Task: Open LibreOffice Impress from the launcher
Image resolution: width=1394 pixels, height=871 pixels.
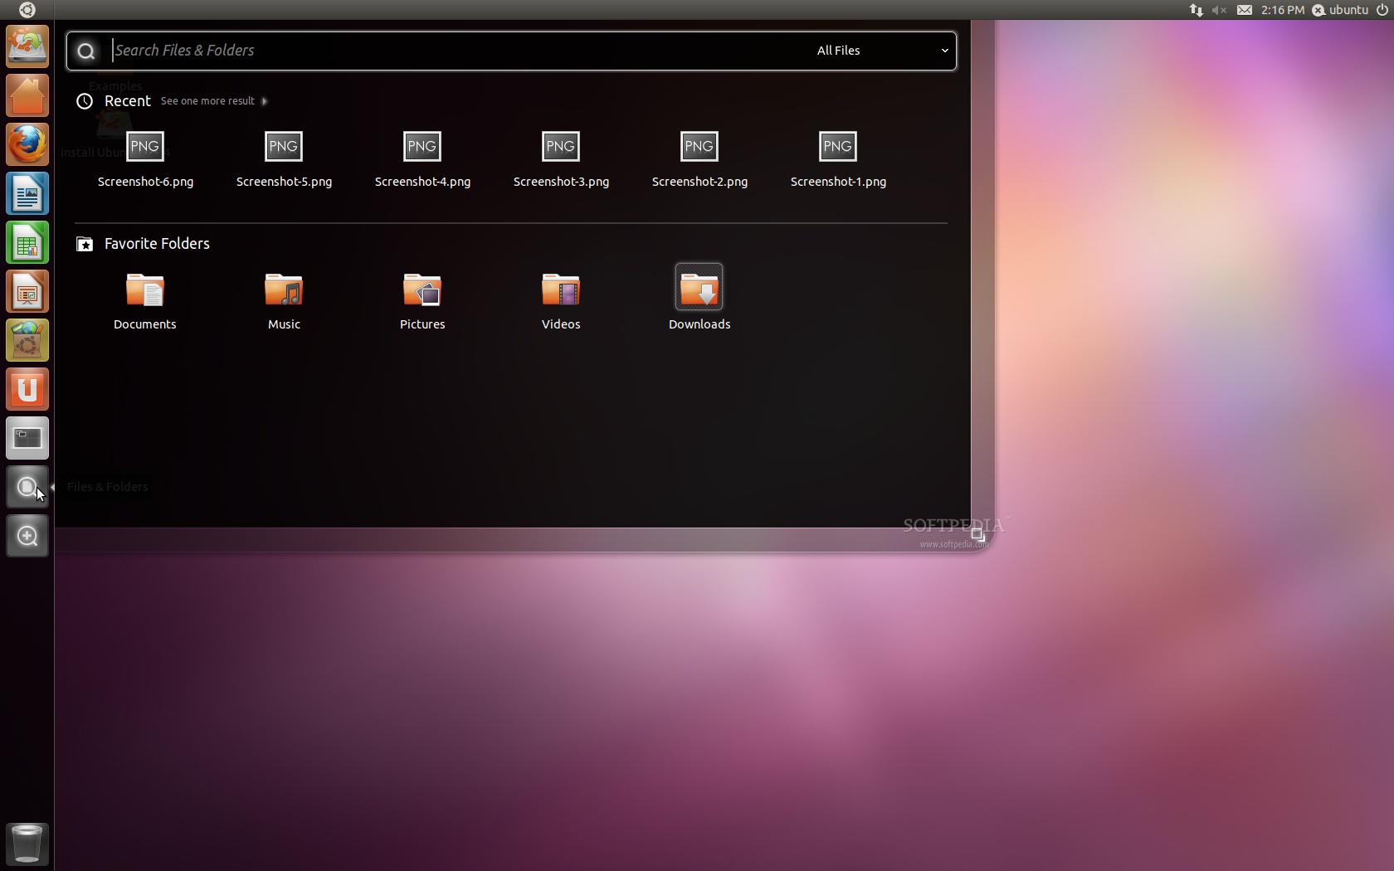Action: click(x=27, y=291)
